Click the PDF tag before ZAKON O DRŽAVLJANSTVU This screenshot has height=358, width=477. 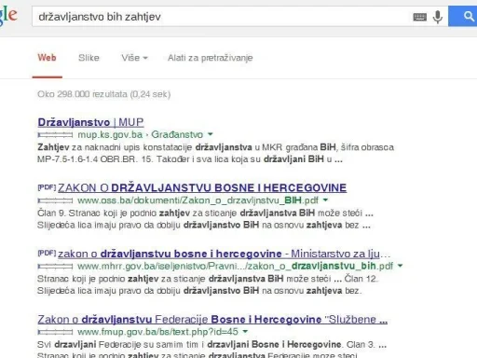coord(47,187)
